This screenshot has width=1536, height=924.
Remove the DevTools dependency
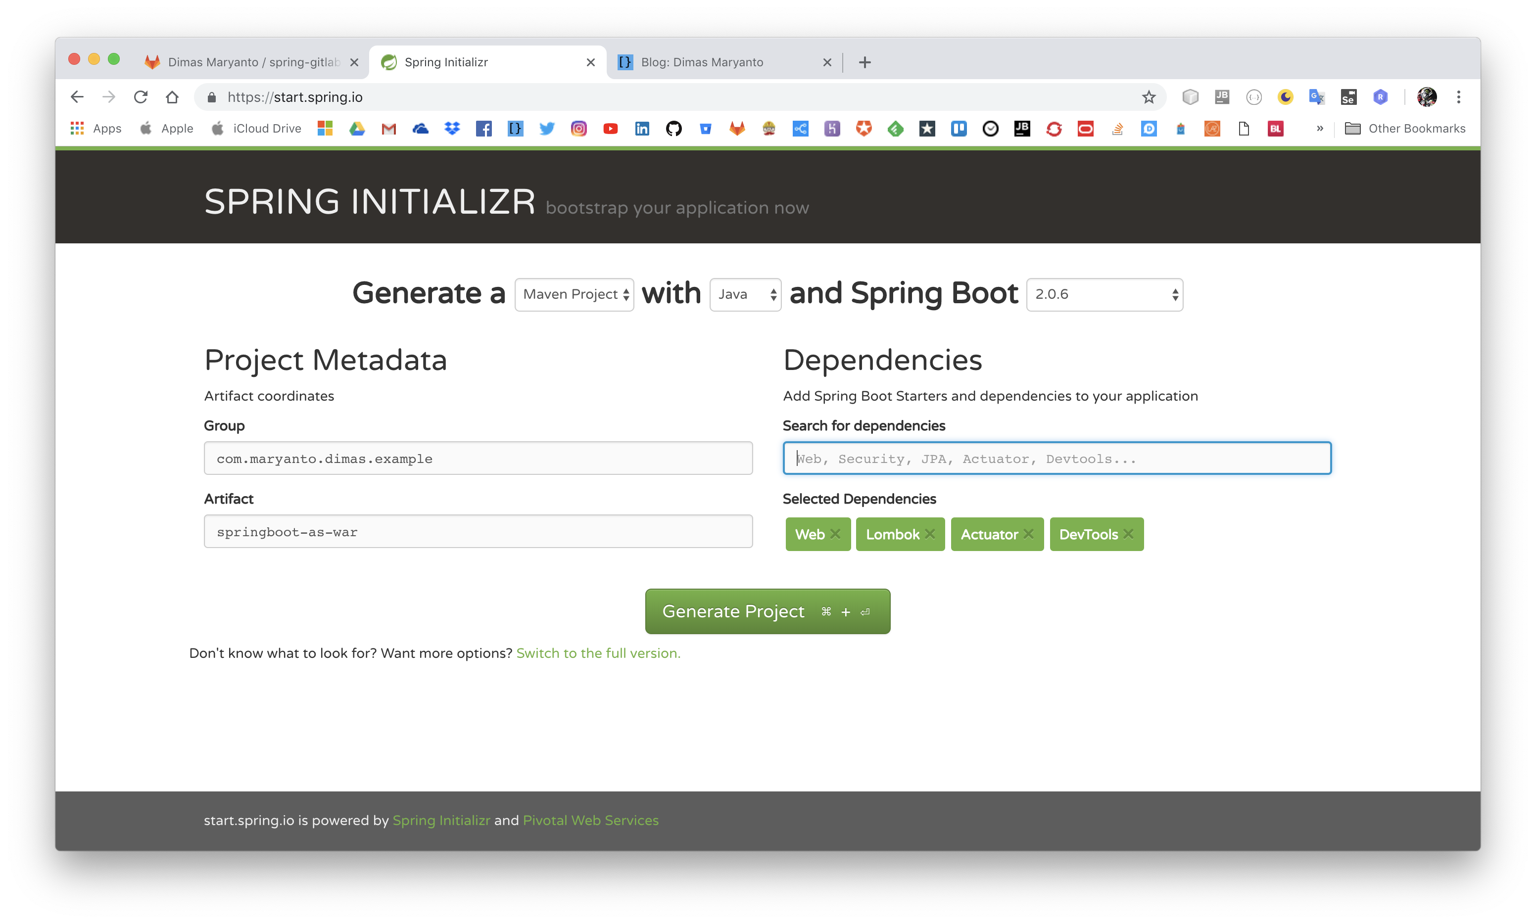[x=1128, y=534]
